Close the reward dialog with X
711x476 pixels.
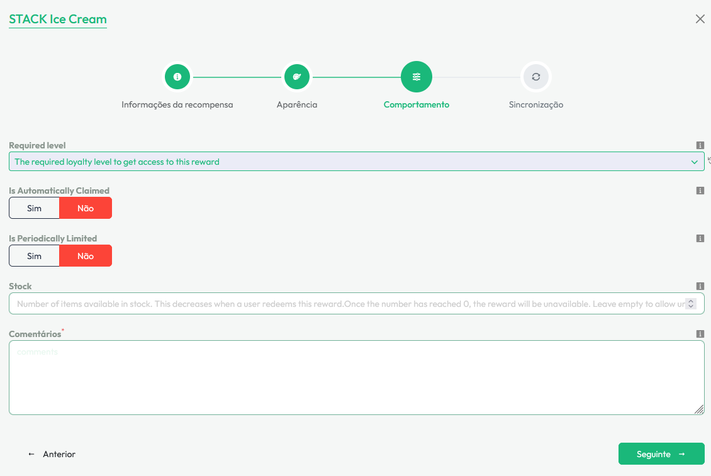point(700,19)
